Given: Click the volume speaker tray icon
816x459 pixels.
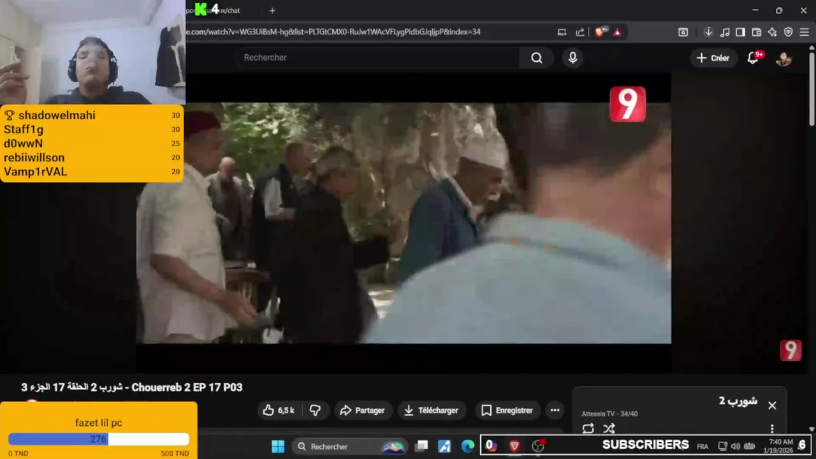Looking at the screenshot, I should pos(735,446).
